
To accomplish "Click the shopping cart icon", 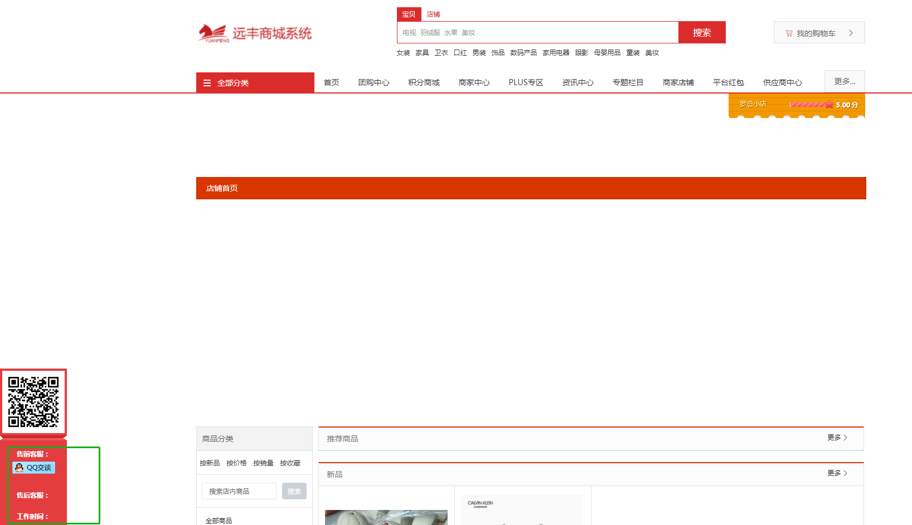I will pos(789,33).
